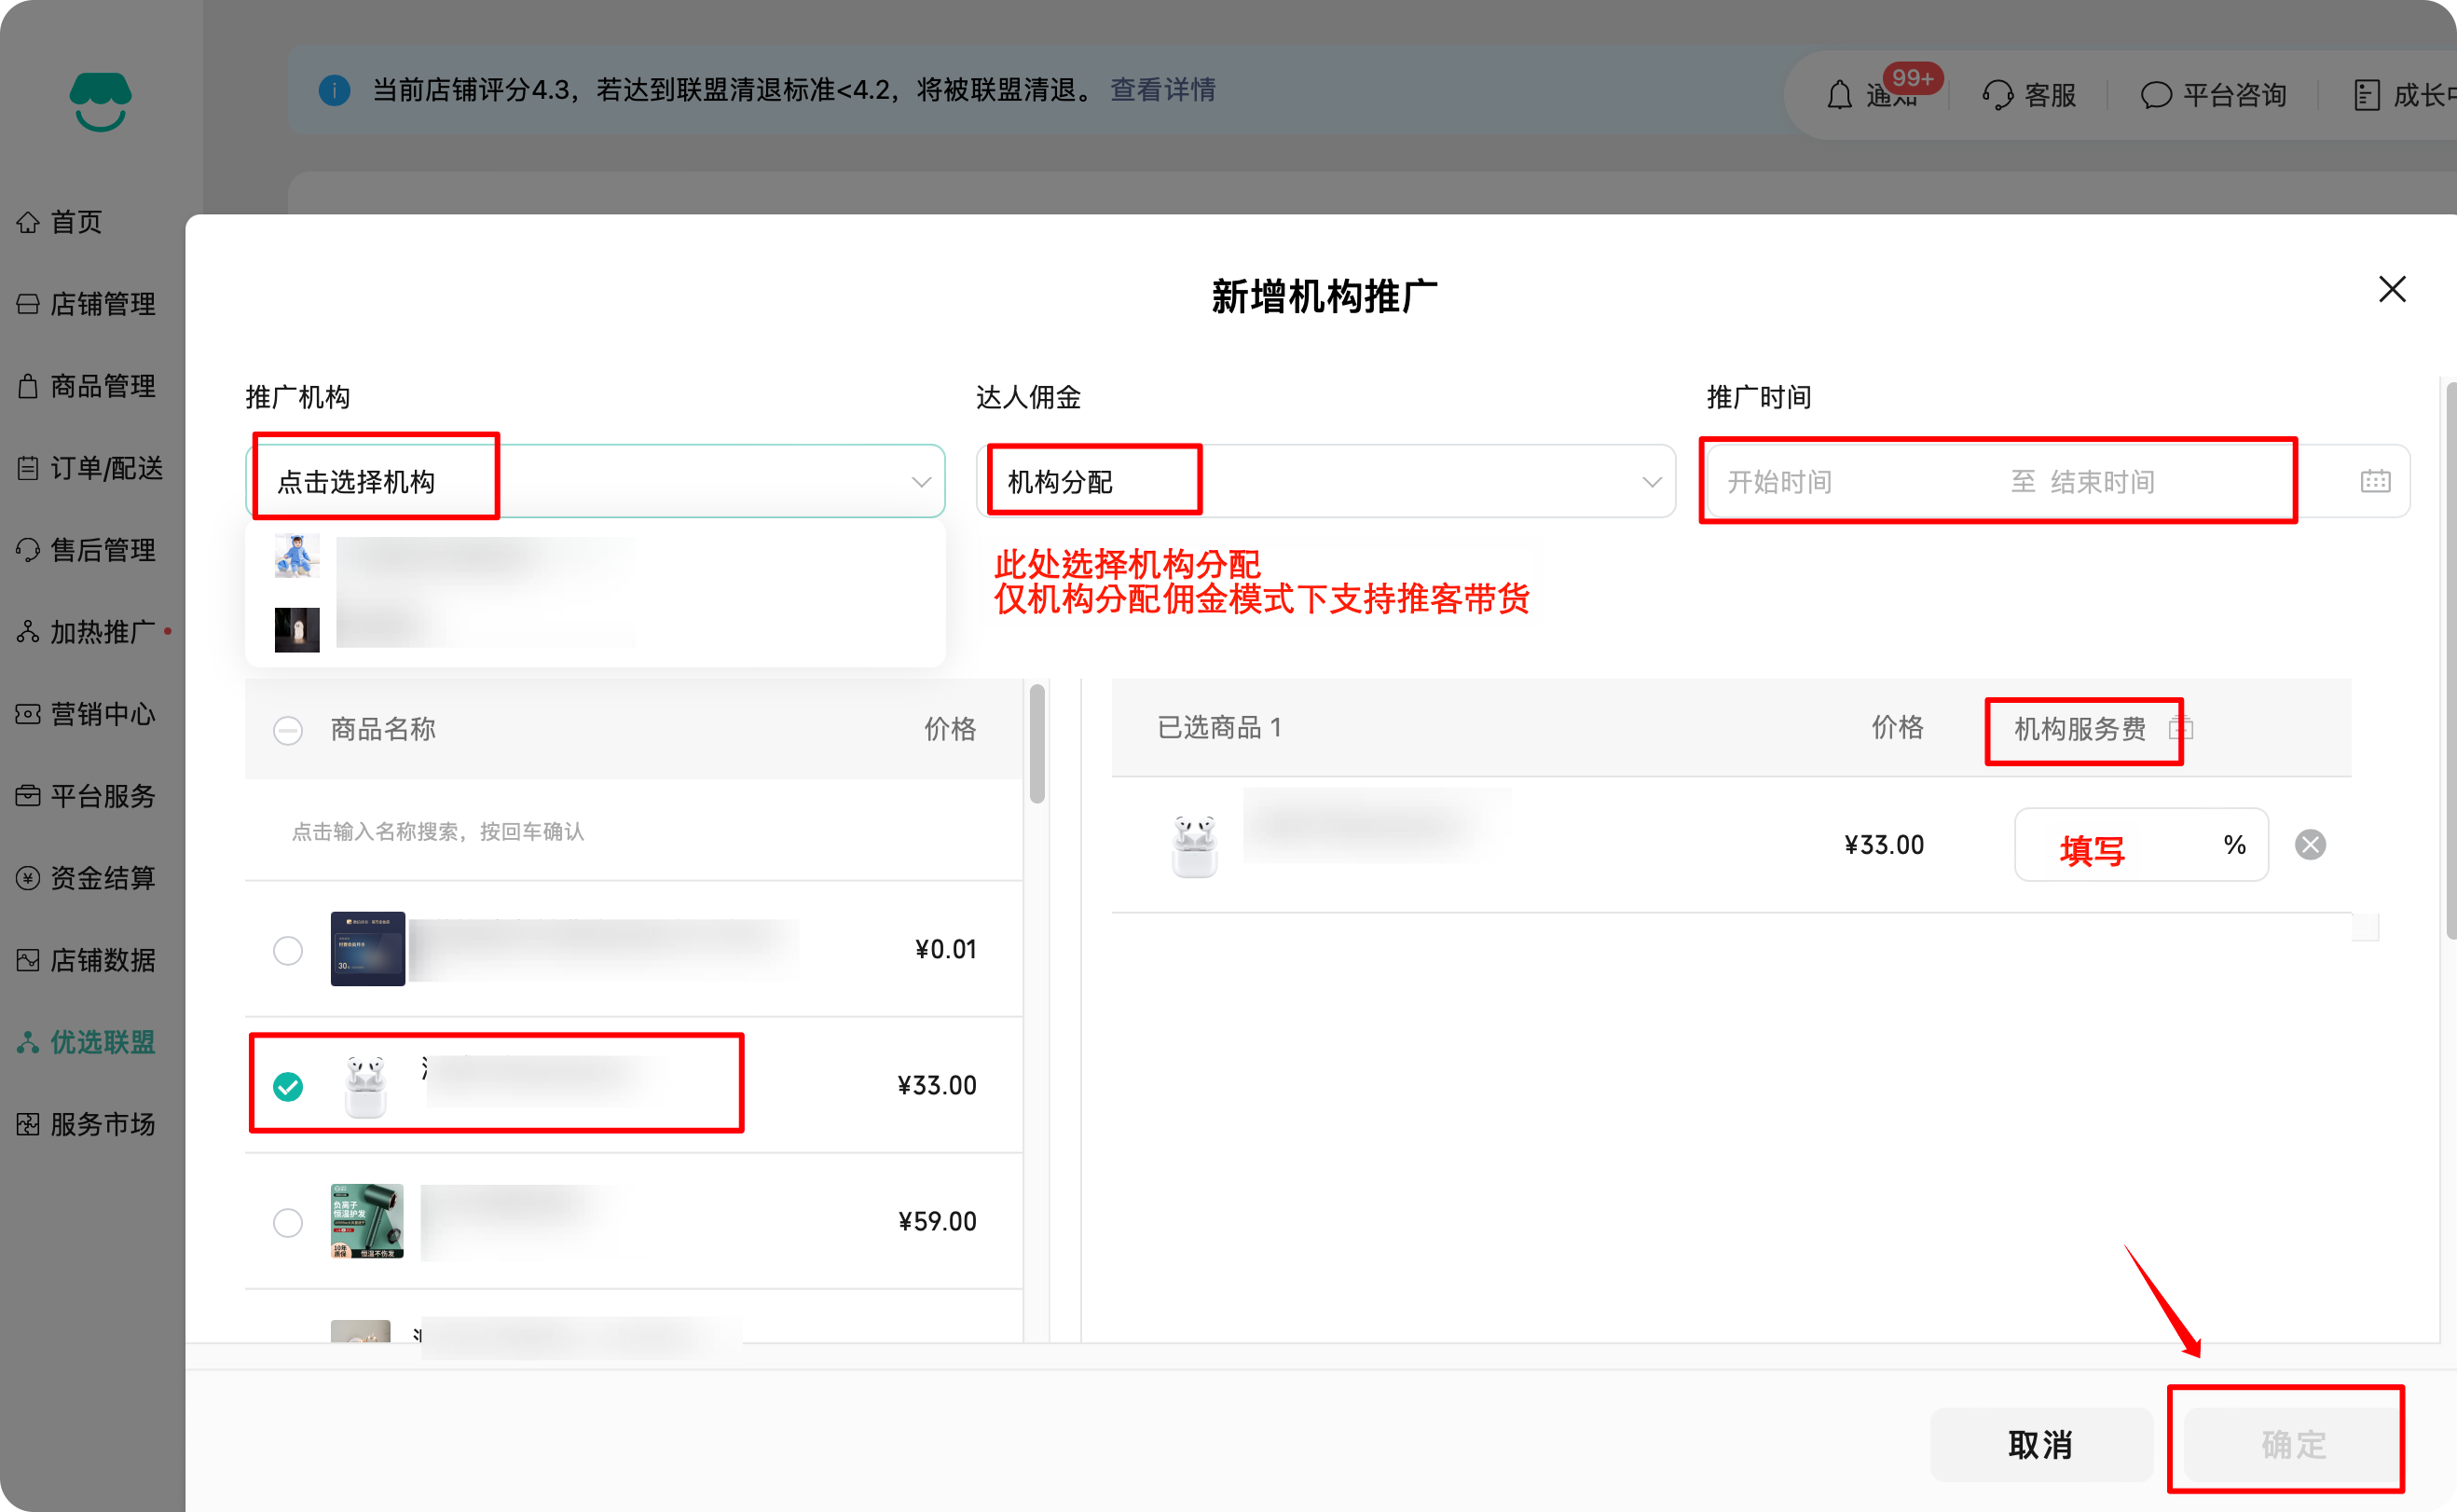Open the 查看详情 link
The height and width of the screenshot is (1512, 2457).
pyautogui.click(x=1162, y=90)
